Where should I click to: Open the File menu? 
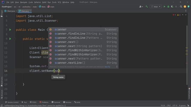(x=8, y=2)
